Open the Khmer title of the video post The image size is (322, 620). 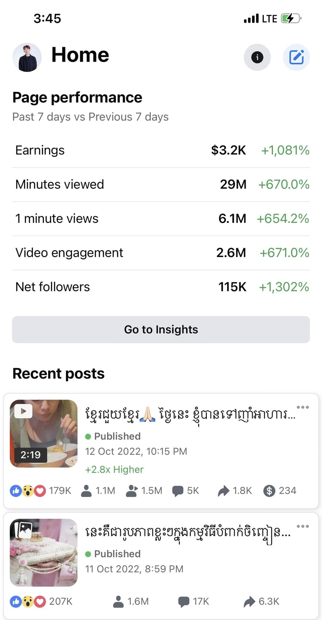point(190,414)
